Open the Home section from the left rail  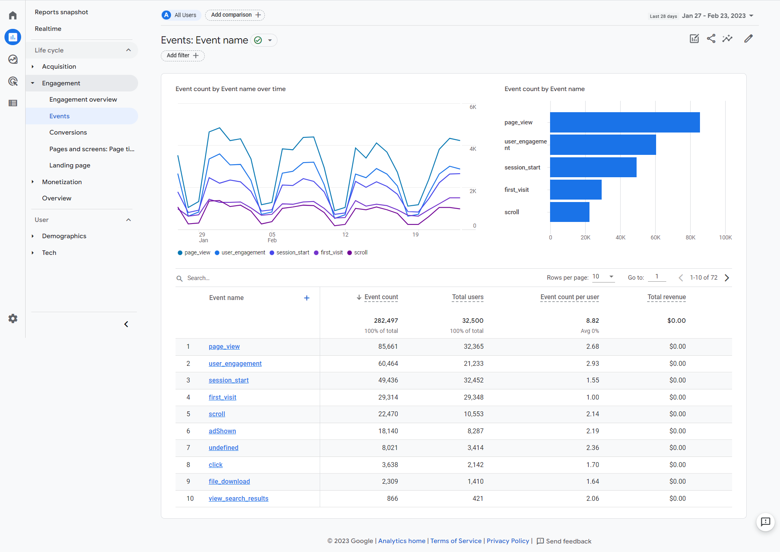[13, 15]
